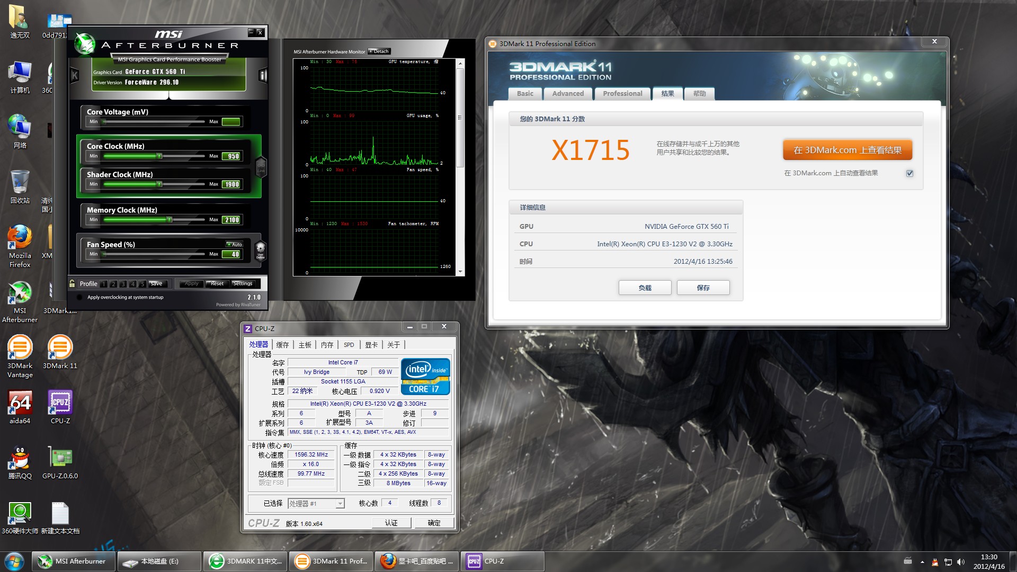Open the 新建文本文档 text file icon

coord(60,517)
